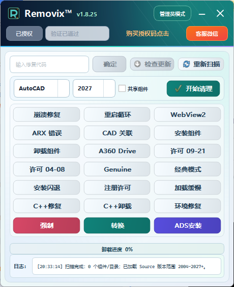Click the A360 Drive button

pyautogui.click(x=117, y=151)
